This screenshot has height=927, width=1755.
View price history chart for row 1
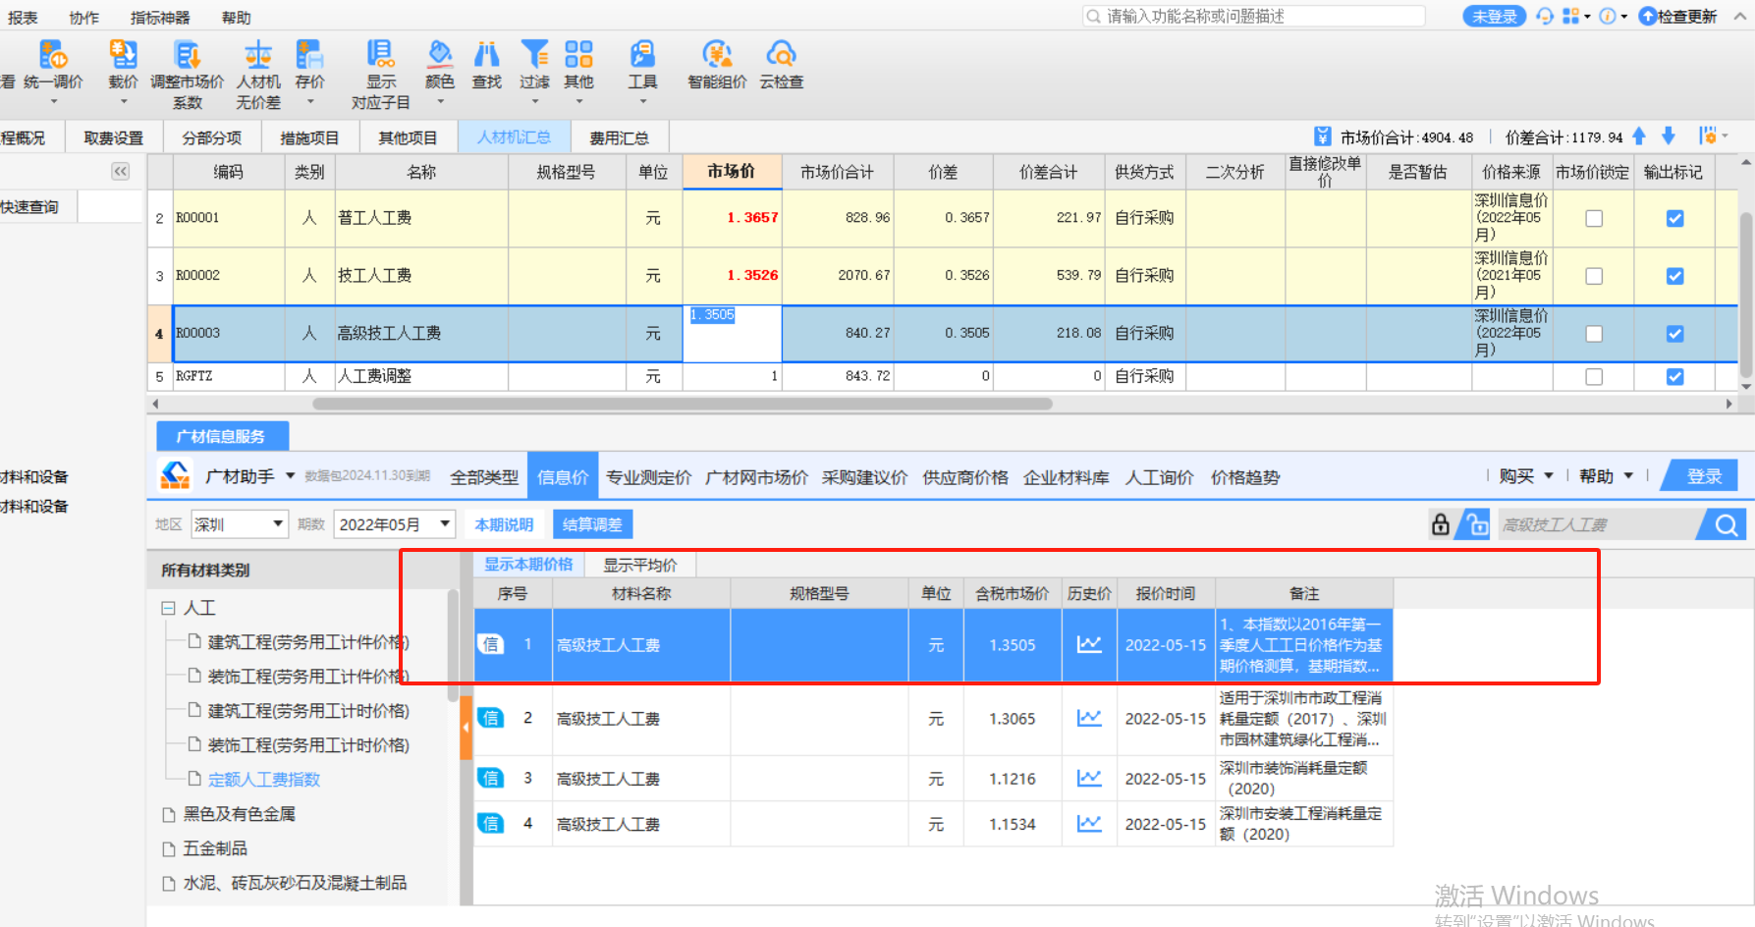point(1089,645)
